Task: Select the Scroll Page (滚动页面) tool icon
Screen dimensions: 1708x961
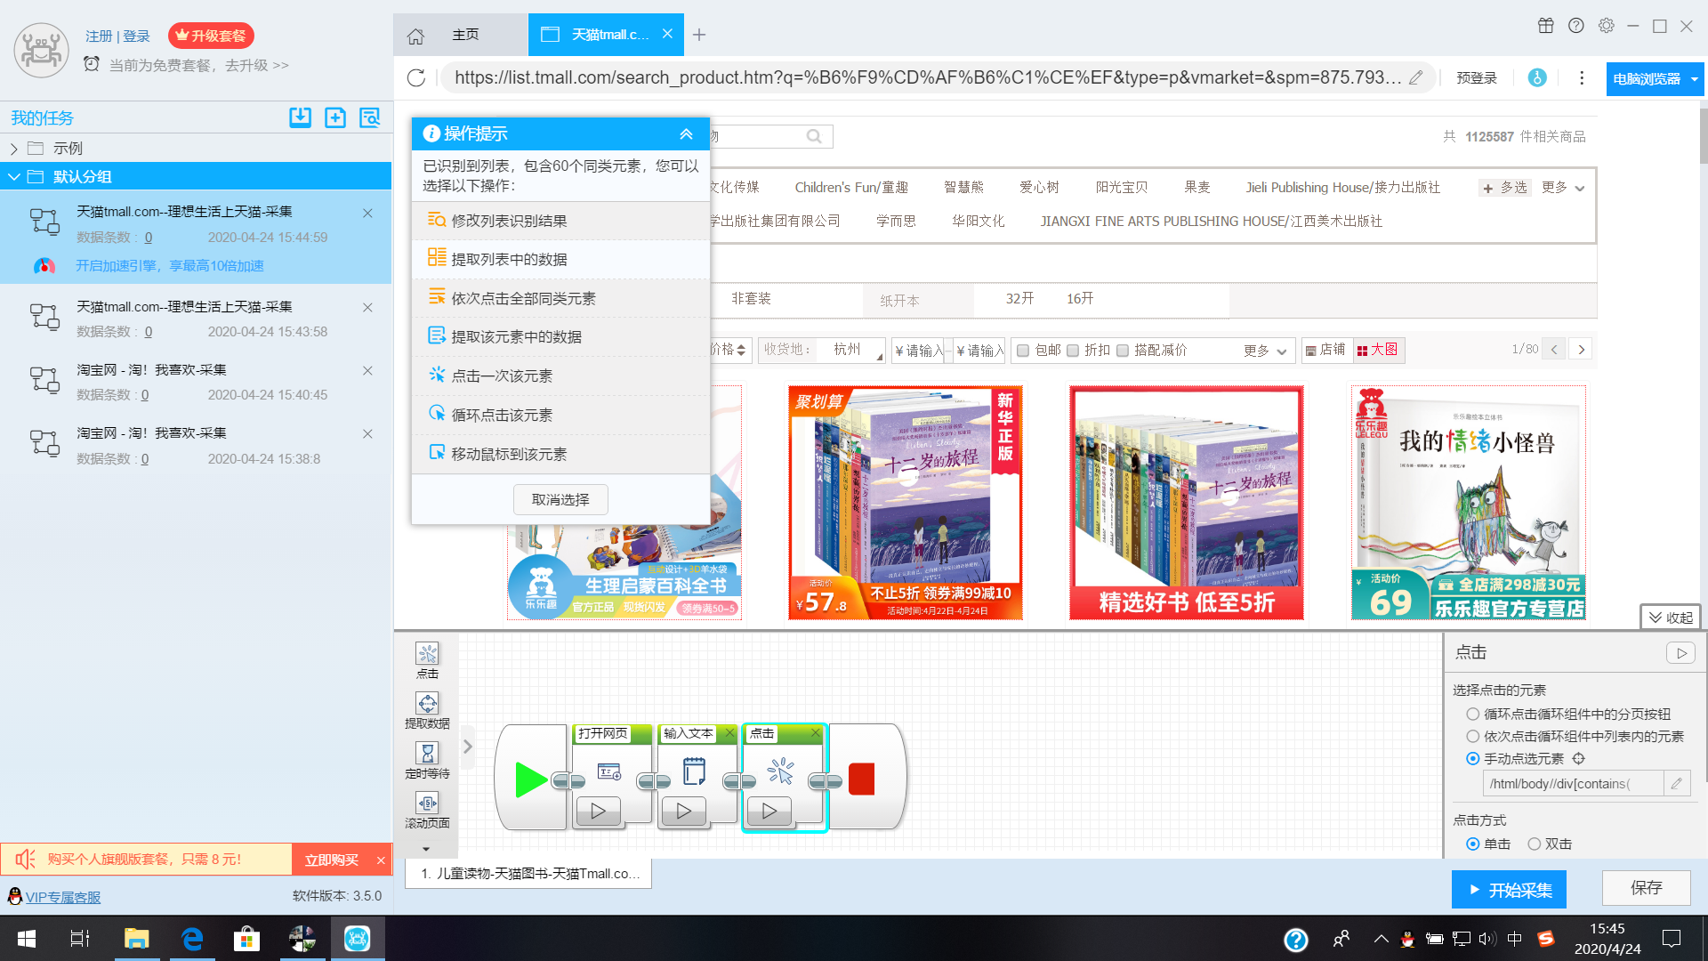Action: [x=427, y=804]
